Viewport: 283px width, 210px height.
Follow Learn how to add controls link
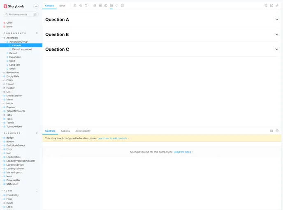[x=112, y=138]
